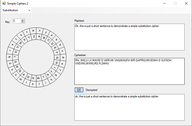
Task: Click outer ring letter d on wheel
Action: tap(63, 57)
